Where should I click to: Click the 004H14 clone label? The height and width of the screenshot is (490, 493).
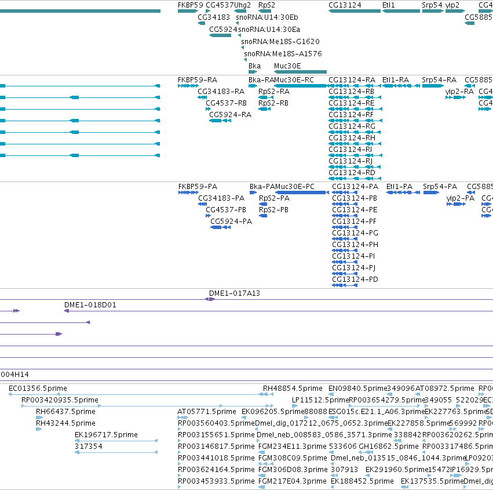coord(15,375)
